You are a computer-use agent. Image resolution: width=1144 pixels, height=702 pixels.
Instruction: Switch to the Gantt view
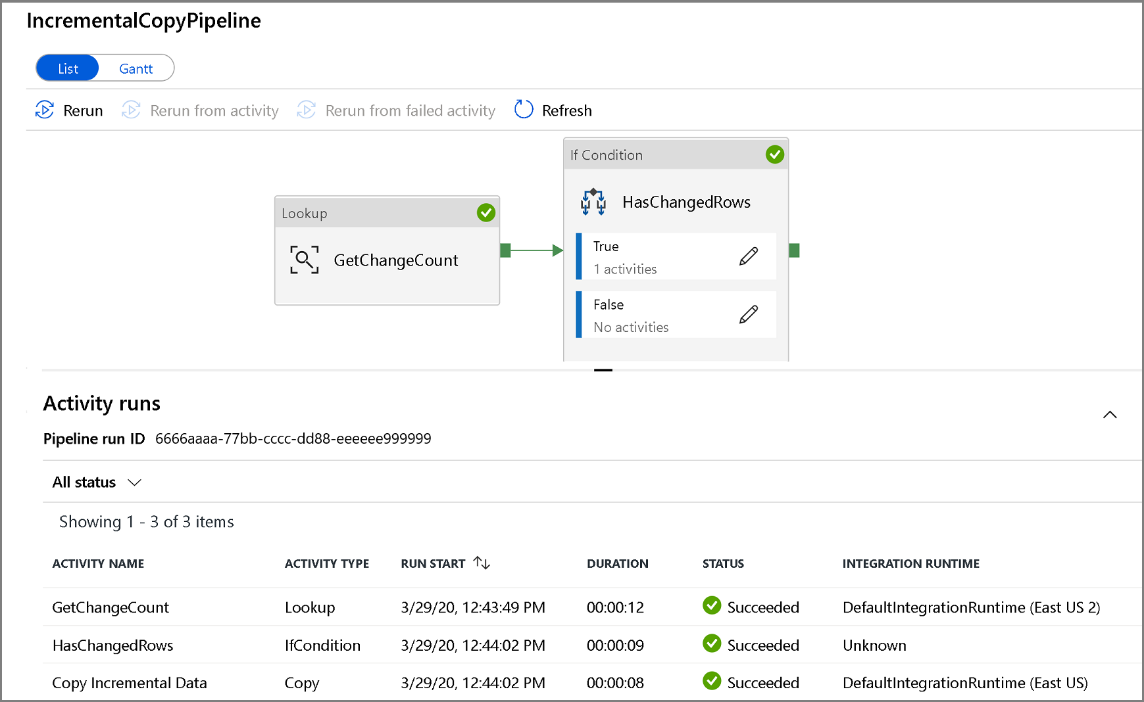[136, 68]
